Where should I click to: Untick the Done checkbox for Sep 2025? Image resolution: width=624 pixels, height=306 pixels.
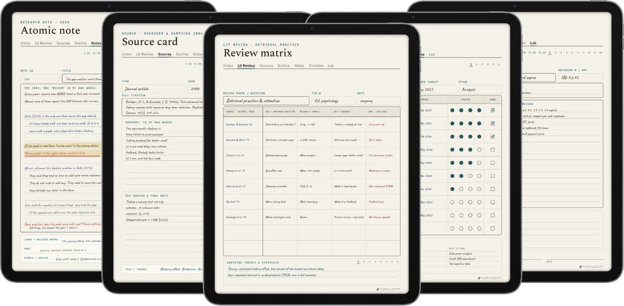pyautogui.click(x=492, y=110)
